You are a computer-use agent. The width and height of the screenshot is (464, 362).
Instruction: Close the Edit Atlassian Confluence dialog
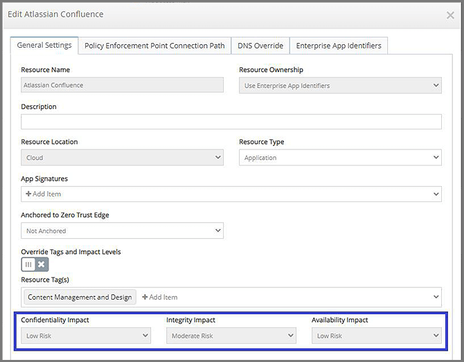click(450, 15)
